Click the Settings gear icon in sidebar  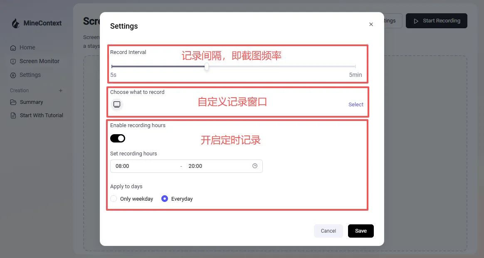pyautogui.click(x=13, y=75)
